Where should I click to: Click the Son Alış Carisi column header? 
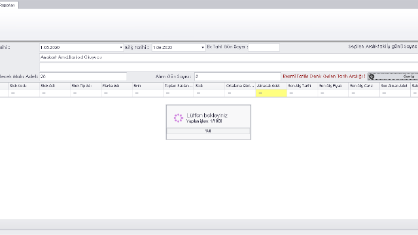tap(364, 86)
